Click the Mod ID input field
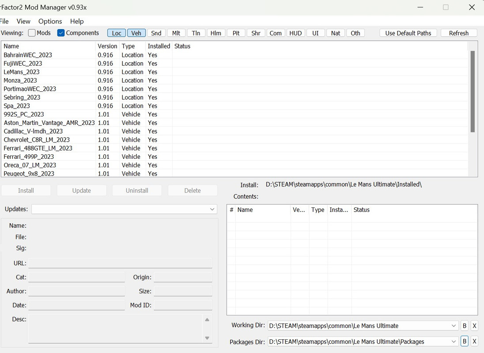The height and width of the screenshot is (353, 484). (183, 305)
